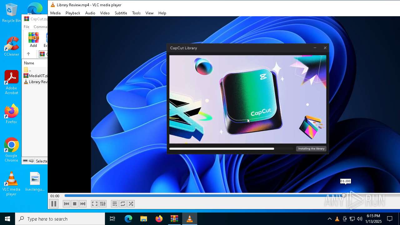Stop playback in VLC
The width and height of the screenshot is (400, 225).
point(75,204)
